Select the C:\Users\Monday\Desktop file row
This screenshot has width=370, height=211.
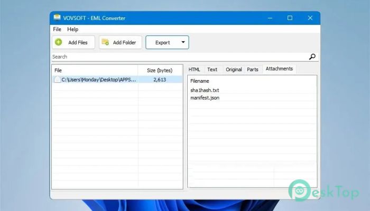[x=117, y=80]
